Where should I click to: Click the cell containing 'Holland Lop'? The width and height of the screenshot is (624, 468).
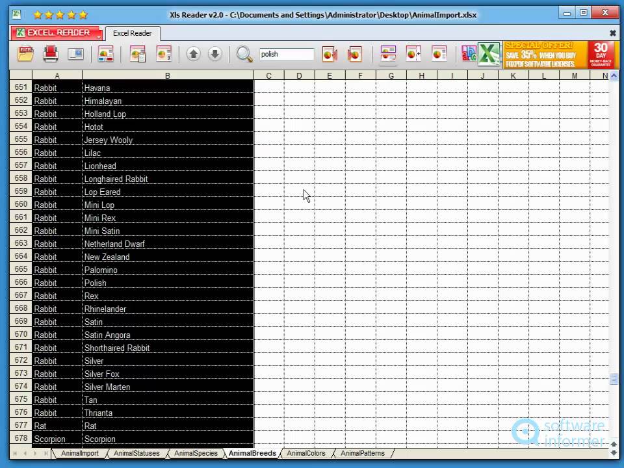[168, 114]
